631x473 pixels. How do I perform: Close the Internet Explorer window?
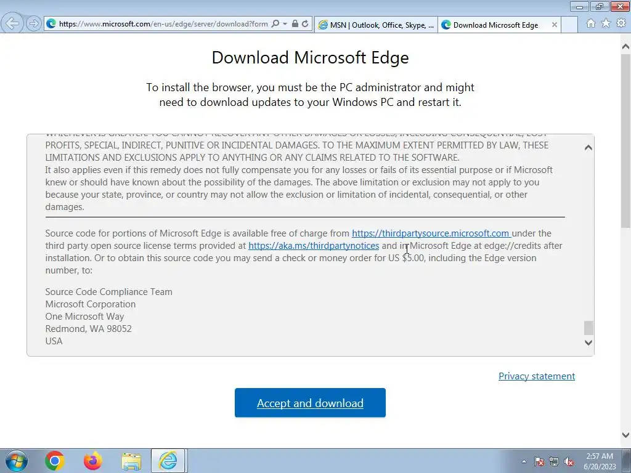[620, 6]
